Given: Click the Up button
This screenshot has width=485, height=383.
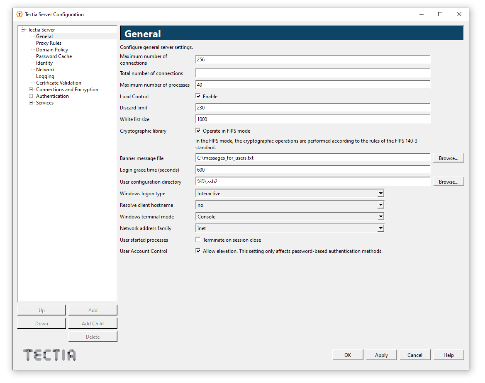Looking at the screenshot, I should pyautogui.click(x=41, y=310).
